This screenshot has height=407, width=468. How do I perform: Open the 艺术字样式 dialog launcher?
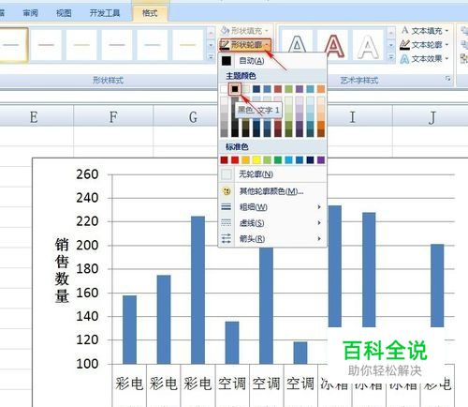click(447, 79)
